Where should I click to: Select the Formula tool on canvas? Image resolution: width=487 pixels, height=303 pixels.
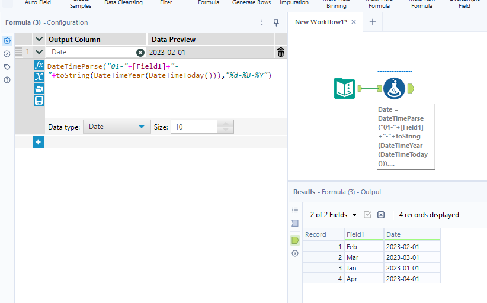pos(394,88)
